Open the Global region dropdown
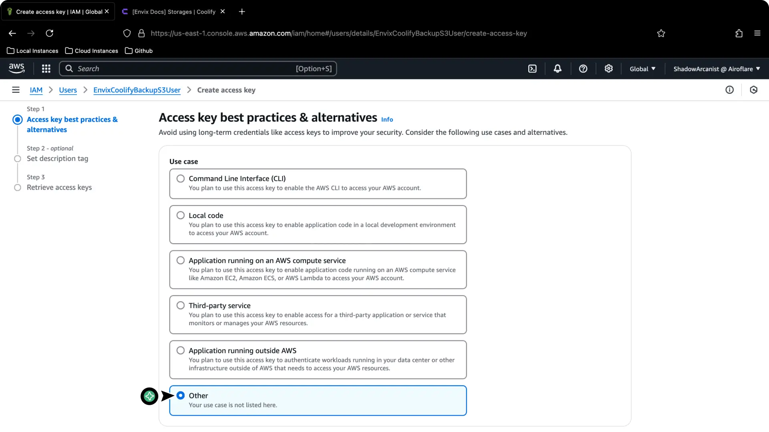This screenshot has width=769, height=432. (642, 68)
